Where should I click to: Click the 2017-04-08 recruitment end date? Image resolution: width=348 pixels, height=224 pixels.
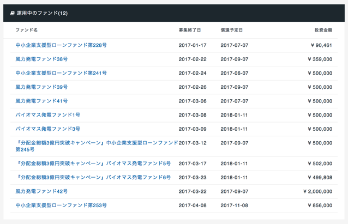pos(193,205)
